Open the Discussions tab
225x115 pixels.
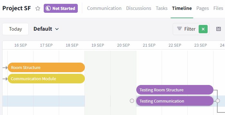pos(139,8)
